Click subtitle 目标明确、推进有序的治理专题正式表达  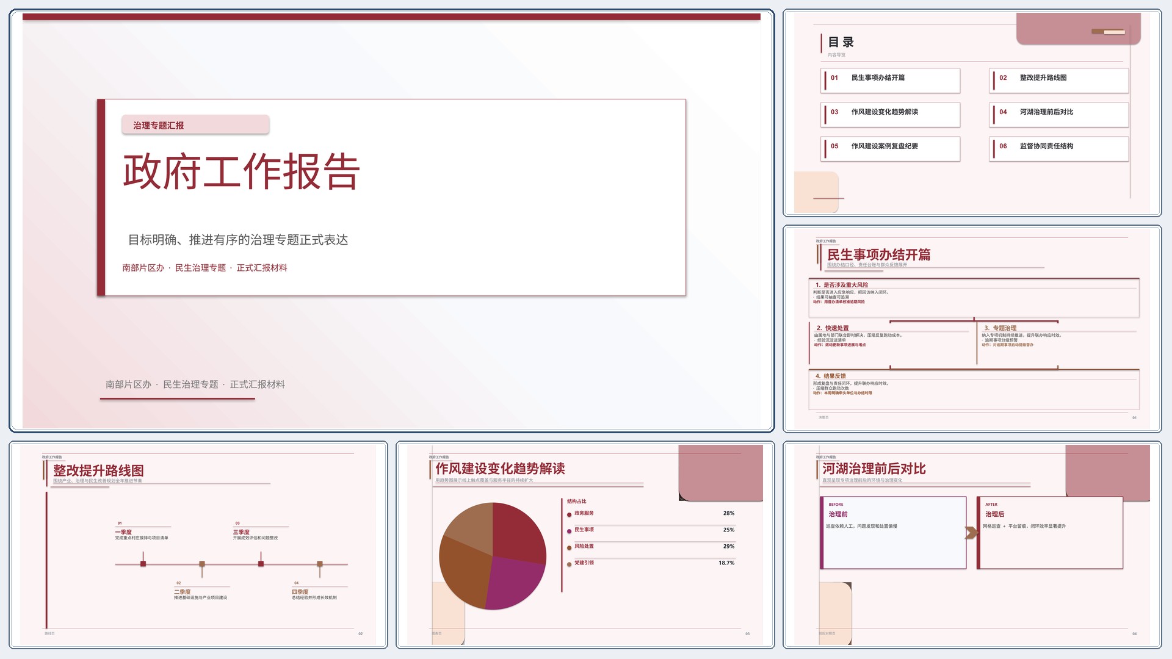pyautogui.click(x=238, y=240)
